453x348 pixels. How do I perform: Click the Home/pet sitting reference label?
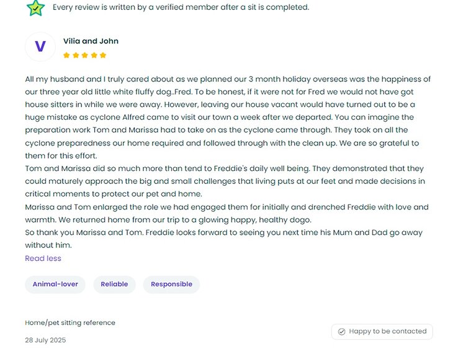click(70, 323)
